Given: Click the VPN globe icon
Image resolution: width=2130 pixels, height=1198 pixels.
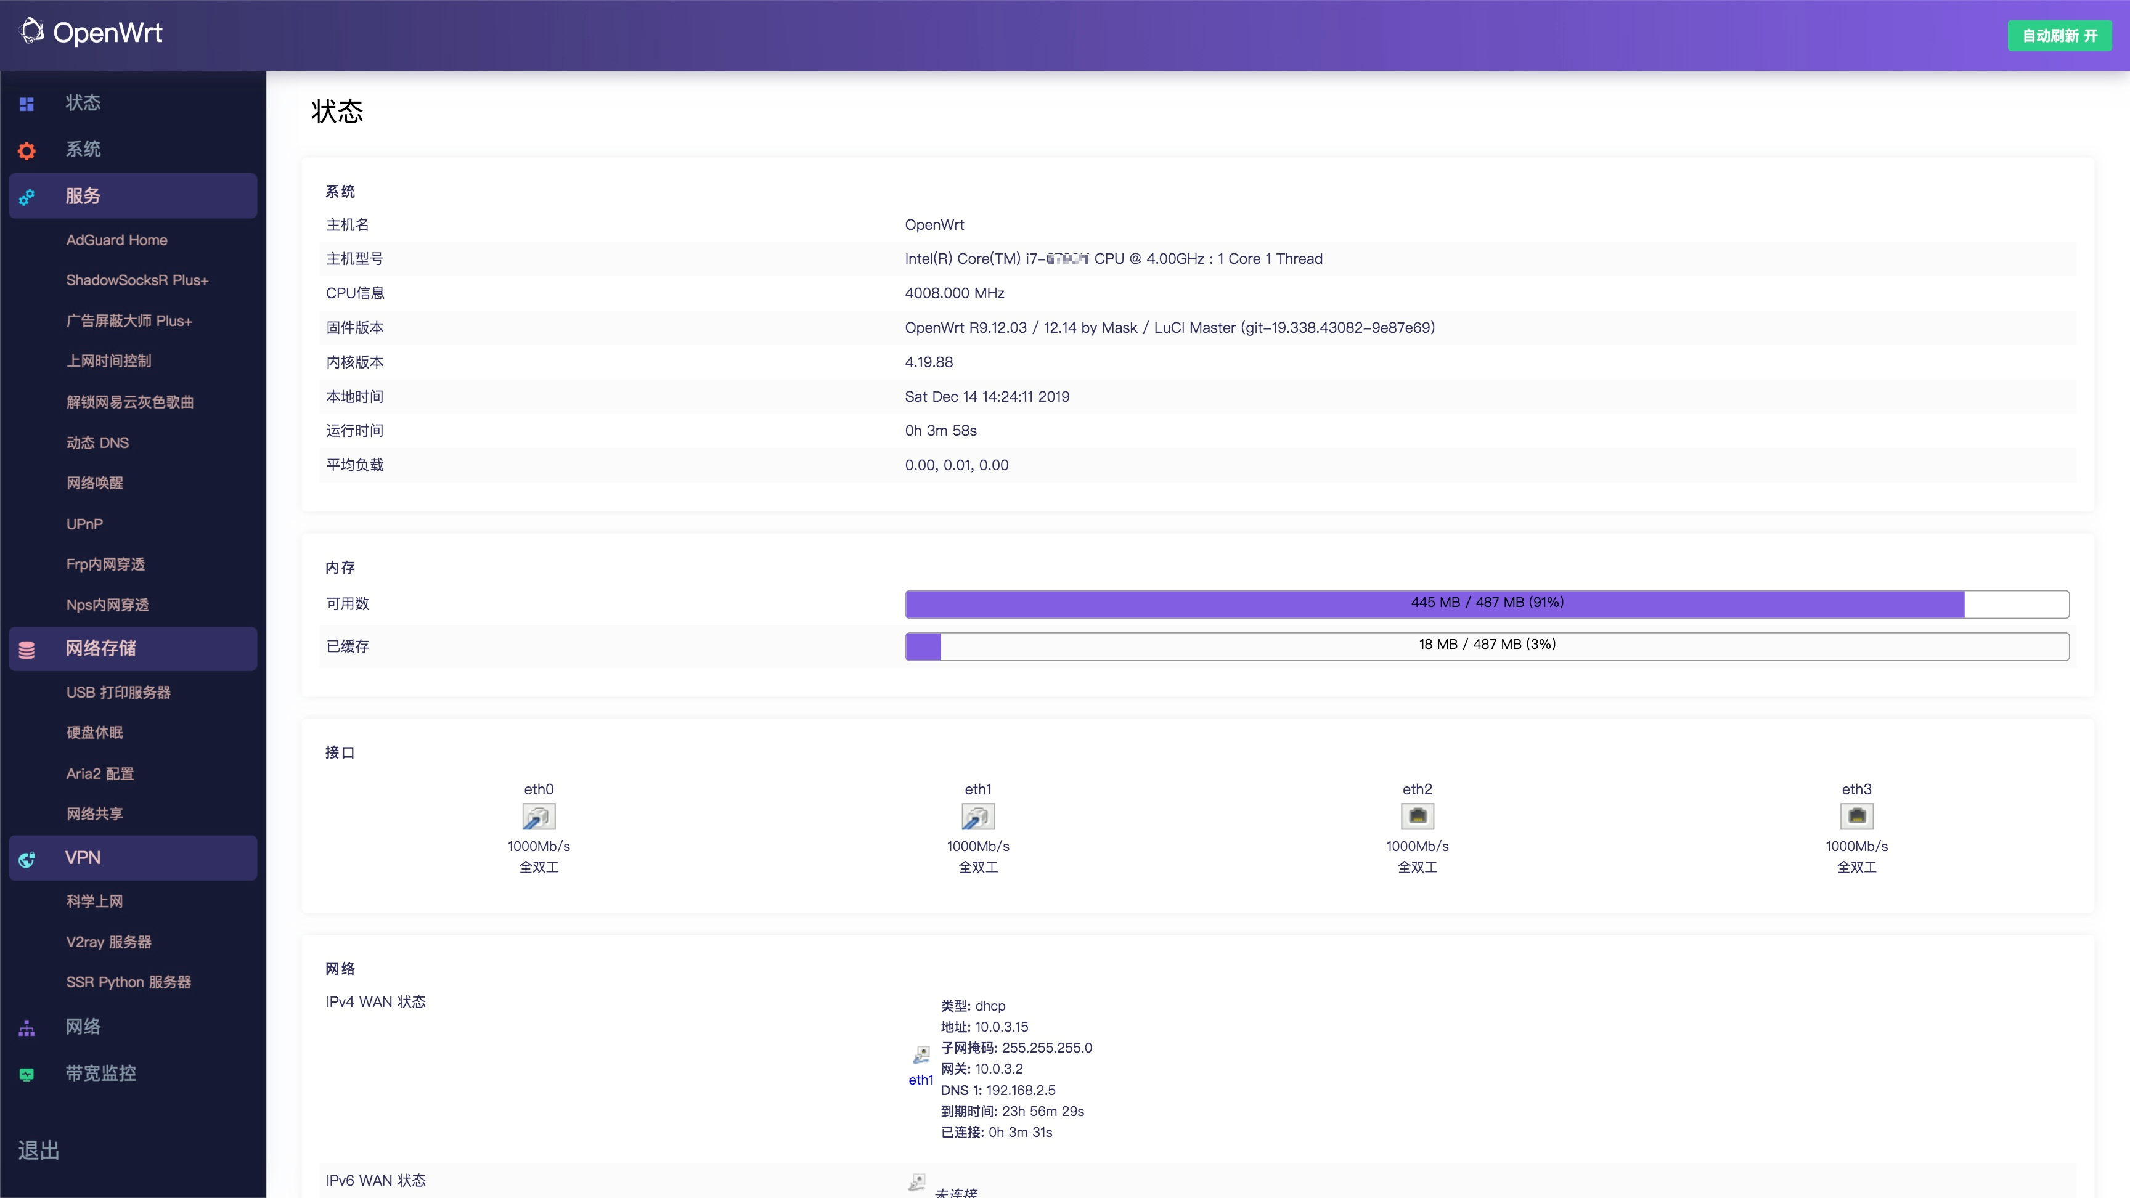Looking at the screenshot, I should pos(27,859).
